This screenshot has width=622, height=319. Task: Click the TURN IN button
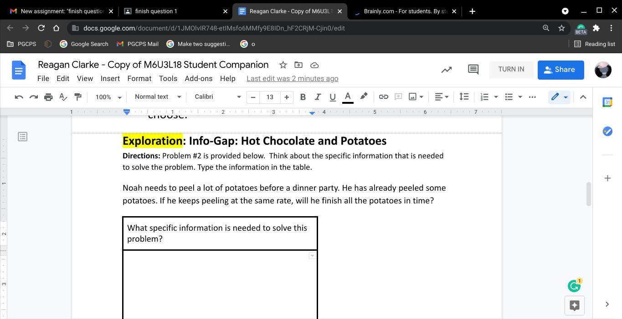point(511,70)
